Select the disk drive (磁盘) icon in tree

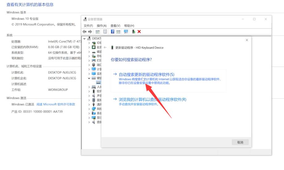(x=94, y=52)
